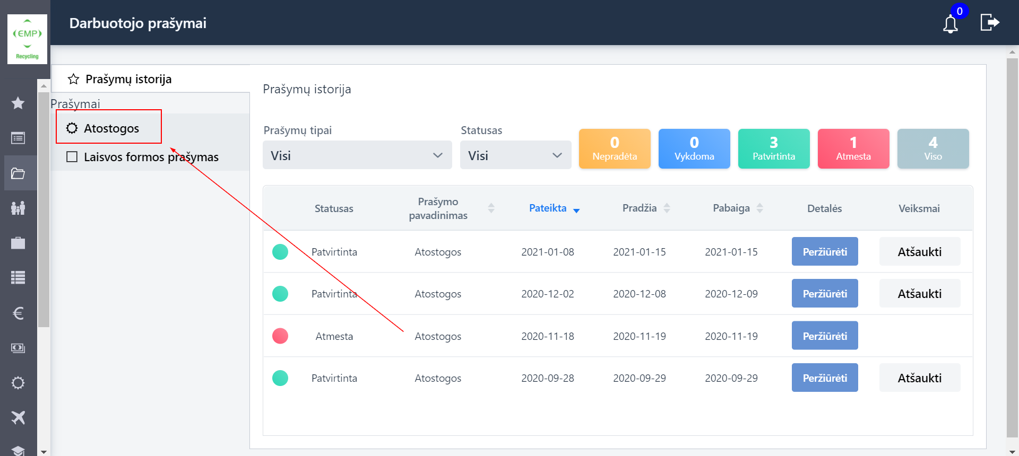Click the notifications bell icon

[x=950, y=24]
